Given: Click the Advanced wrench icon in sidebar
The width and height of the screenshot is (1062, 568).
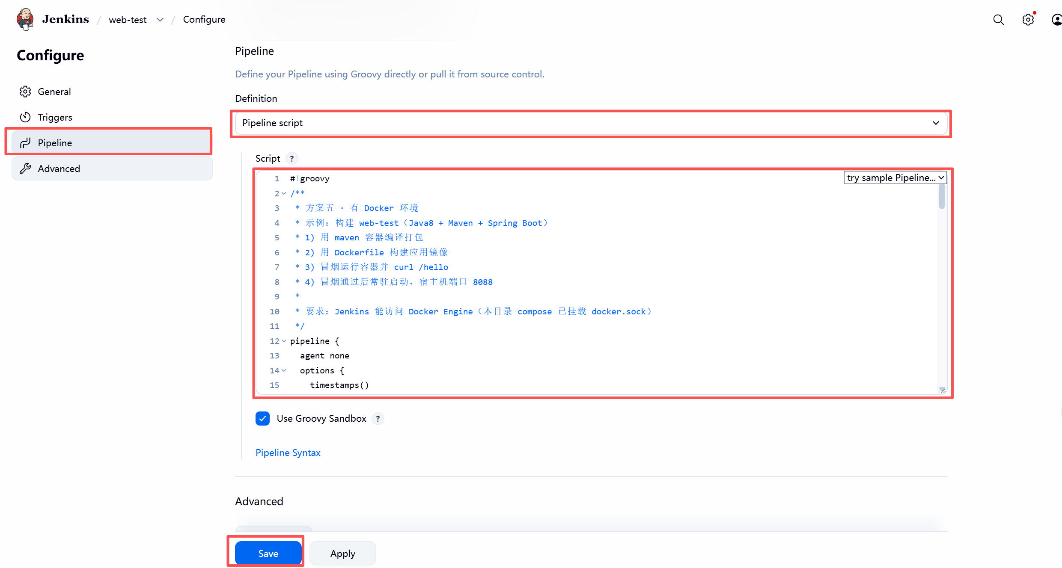Looking at the screenshot, I should tap(25, 169).
